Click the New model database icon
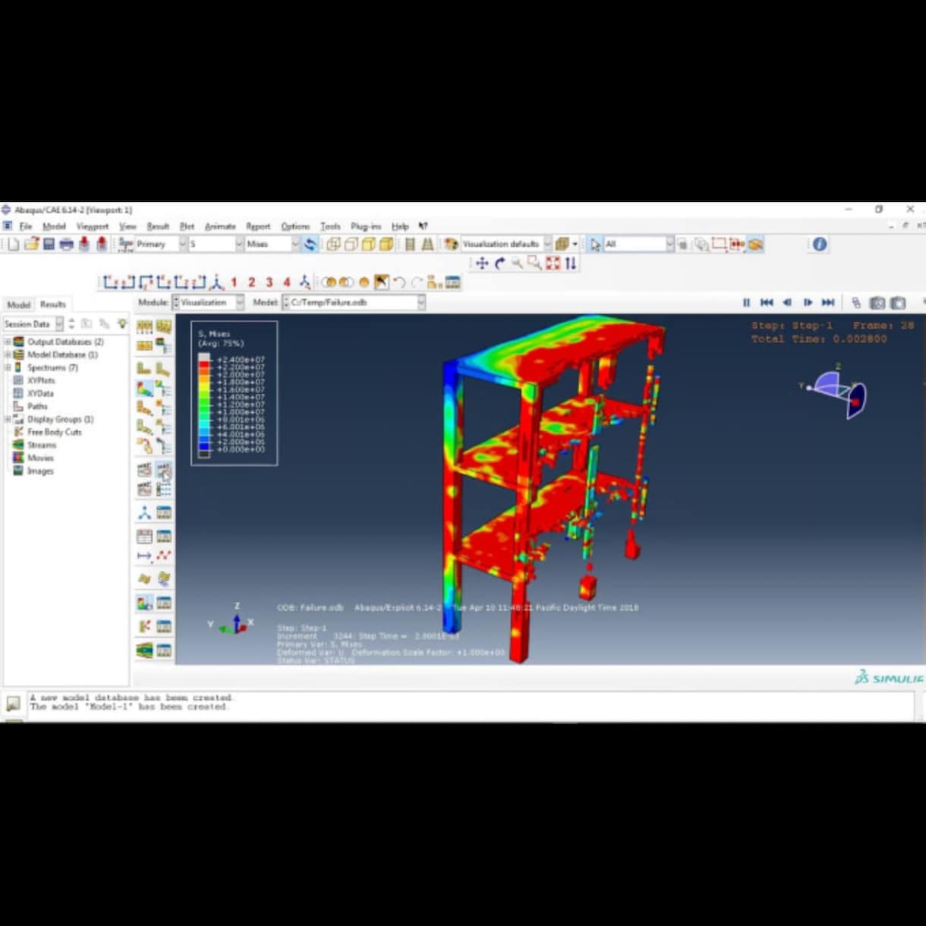 pyautogui.click(x=13, y=244)
